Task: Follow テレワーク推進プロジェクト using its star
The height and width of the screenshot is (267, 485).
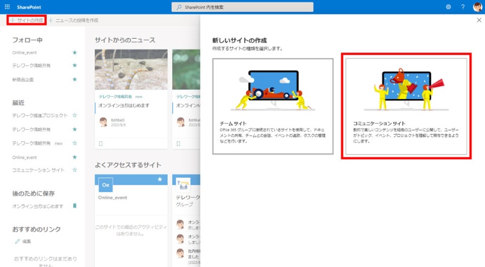Action: pyautogui.click(x=75, y=115)
